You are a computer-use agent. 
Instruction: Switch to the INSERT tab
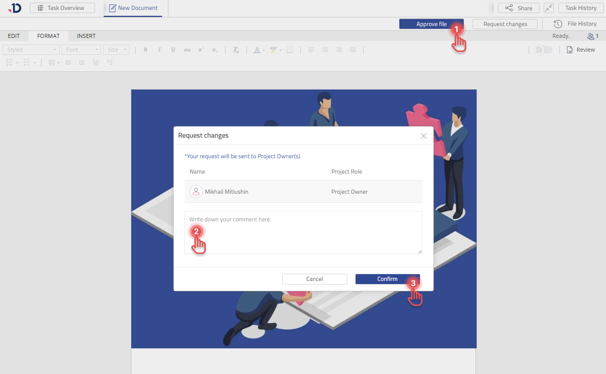(x=86, y=36)
